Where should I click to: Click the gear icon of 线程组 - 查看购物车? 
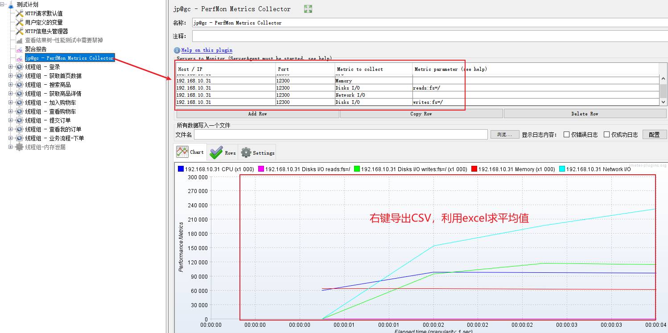tap(20, 111)
